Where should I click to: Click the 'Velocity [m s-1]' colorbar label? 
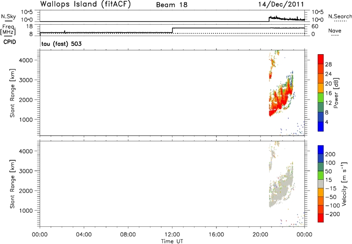pos(344,184)
